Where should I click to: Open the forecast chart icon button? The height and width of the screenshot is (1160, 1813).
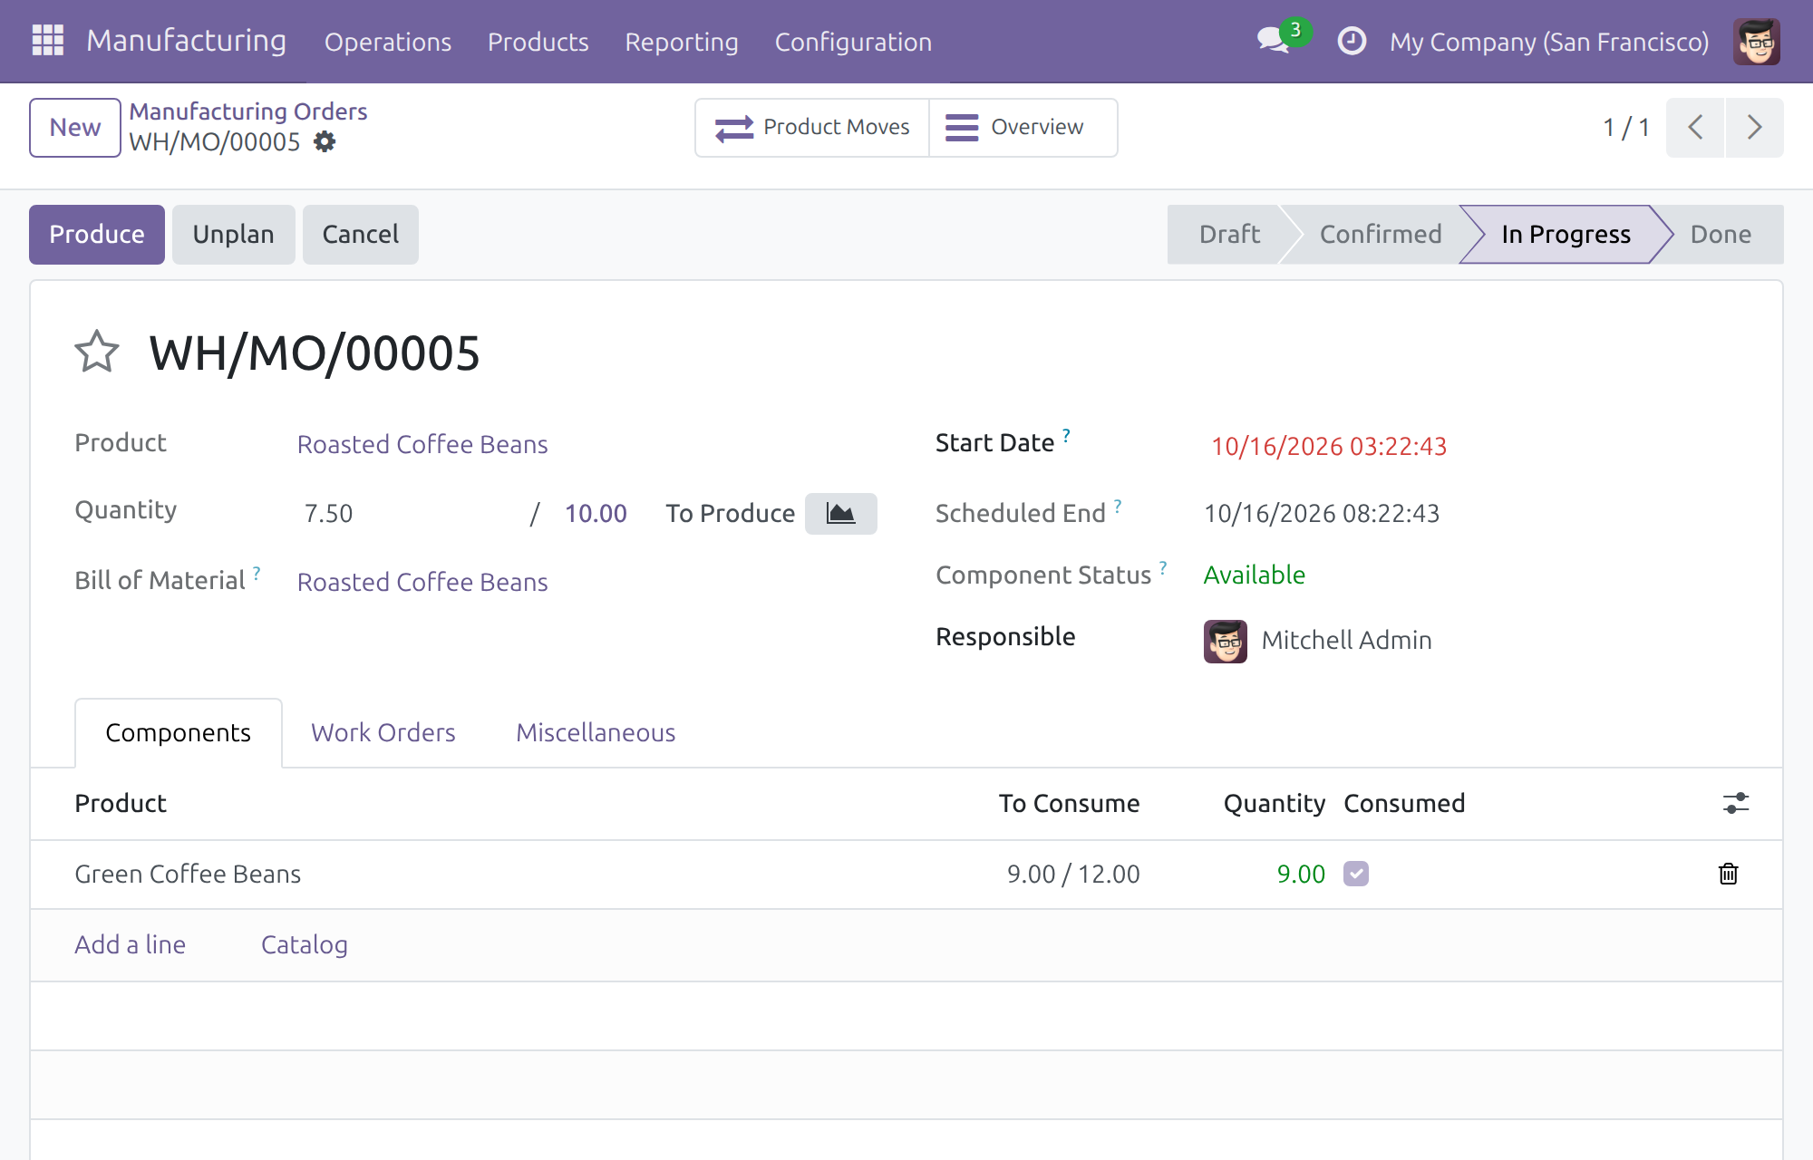pos(840,514)
